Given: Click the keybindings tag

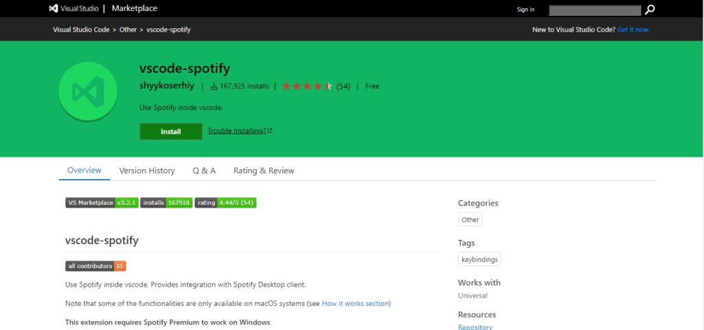Looking at the screenshot, I should point(479,259).
